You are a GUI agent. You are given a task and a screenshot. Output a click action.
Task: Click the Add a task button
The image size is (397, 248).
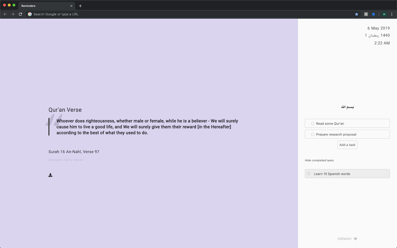click(x=347, y=145)
